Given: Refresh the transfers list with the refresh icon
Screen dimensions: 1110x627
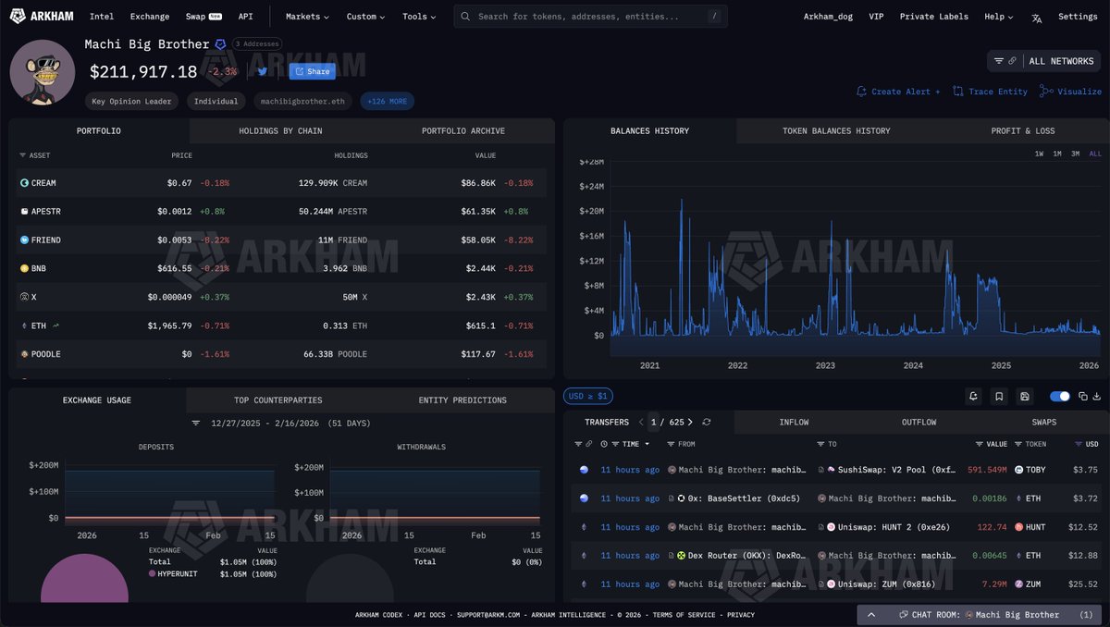Looking at the screenshot, I should coord(707,422).
